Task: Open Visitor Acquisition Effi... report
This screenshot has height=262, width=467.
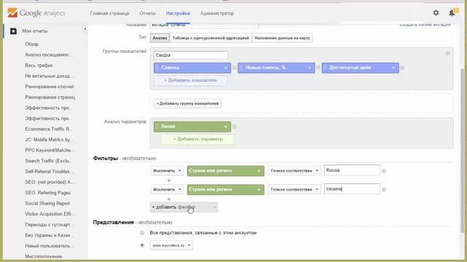Action: (49, 214)
